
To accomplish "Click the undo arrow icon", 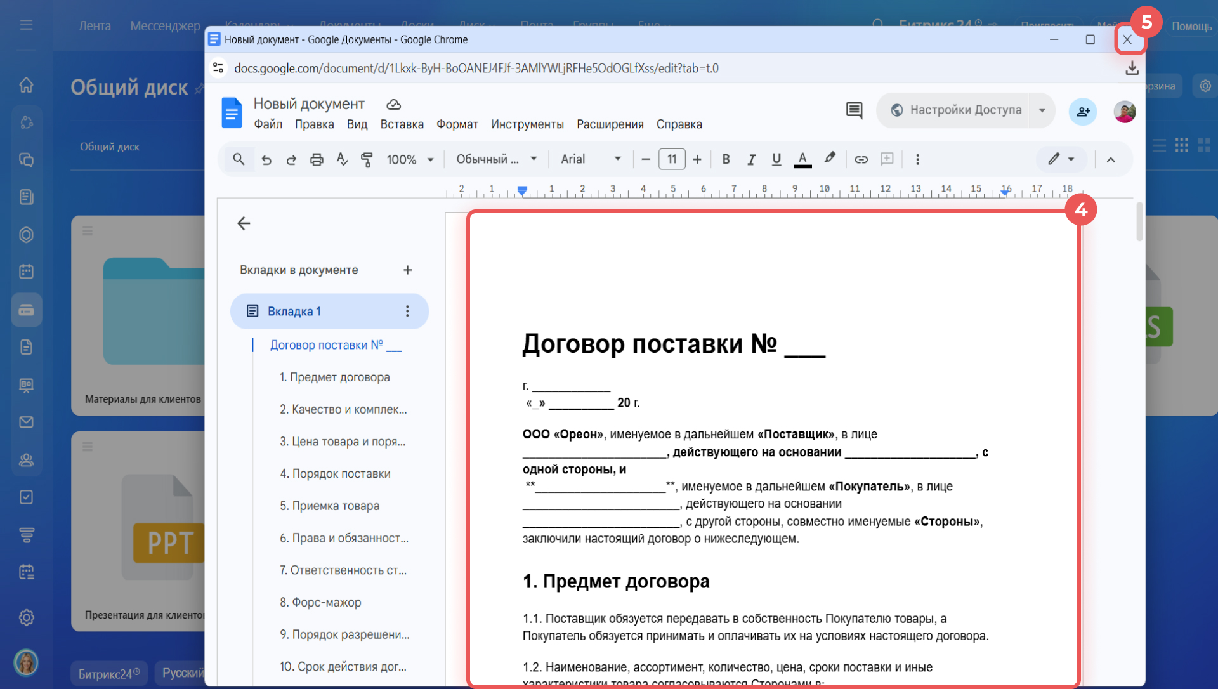I will [266, 159].
